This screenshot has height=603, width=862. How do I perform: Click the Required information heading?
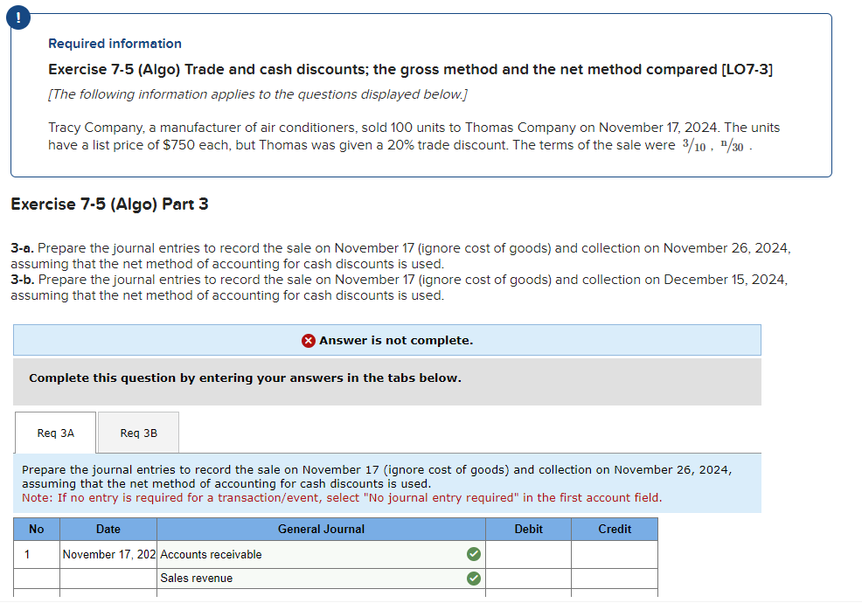[115, 44]
